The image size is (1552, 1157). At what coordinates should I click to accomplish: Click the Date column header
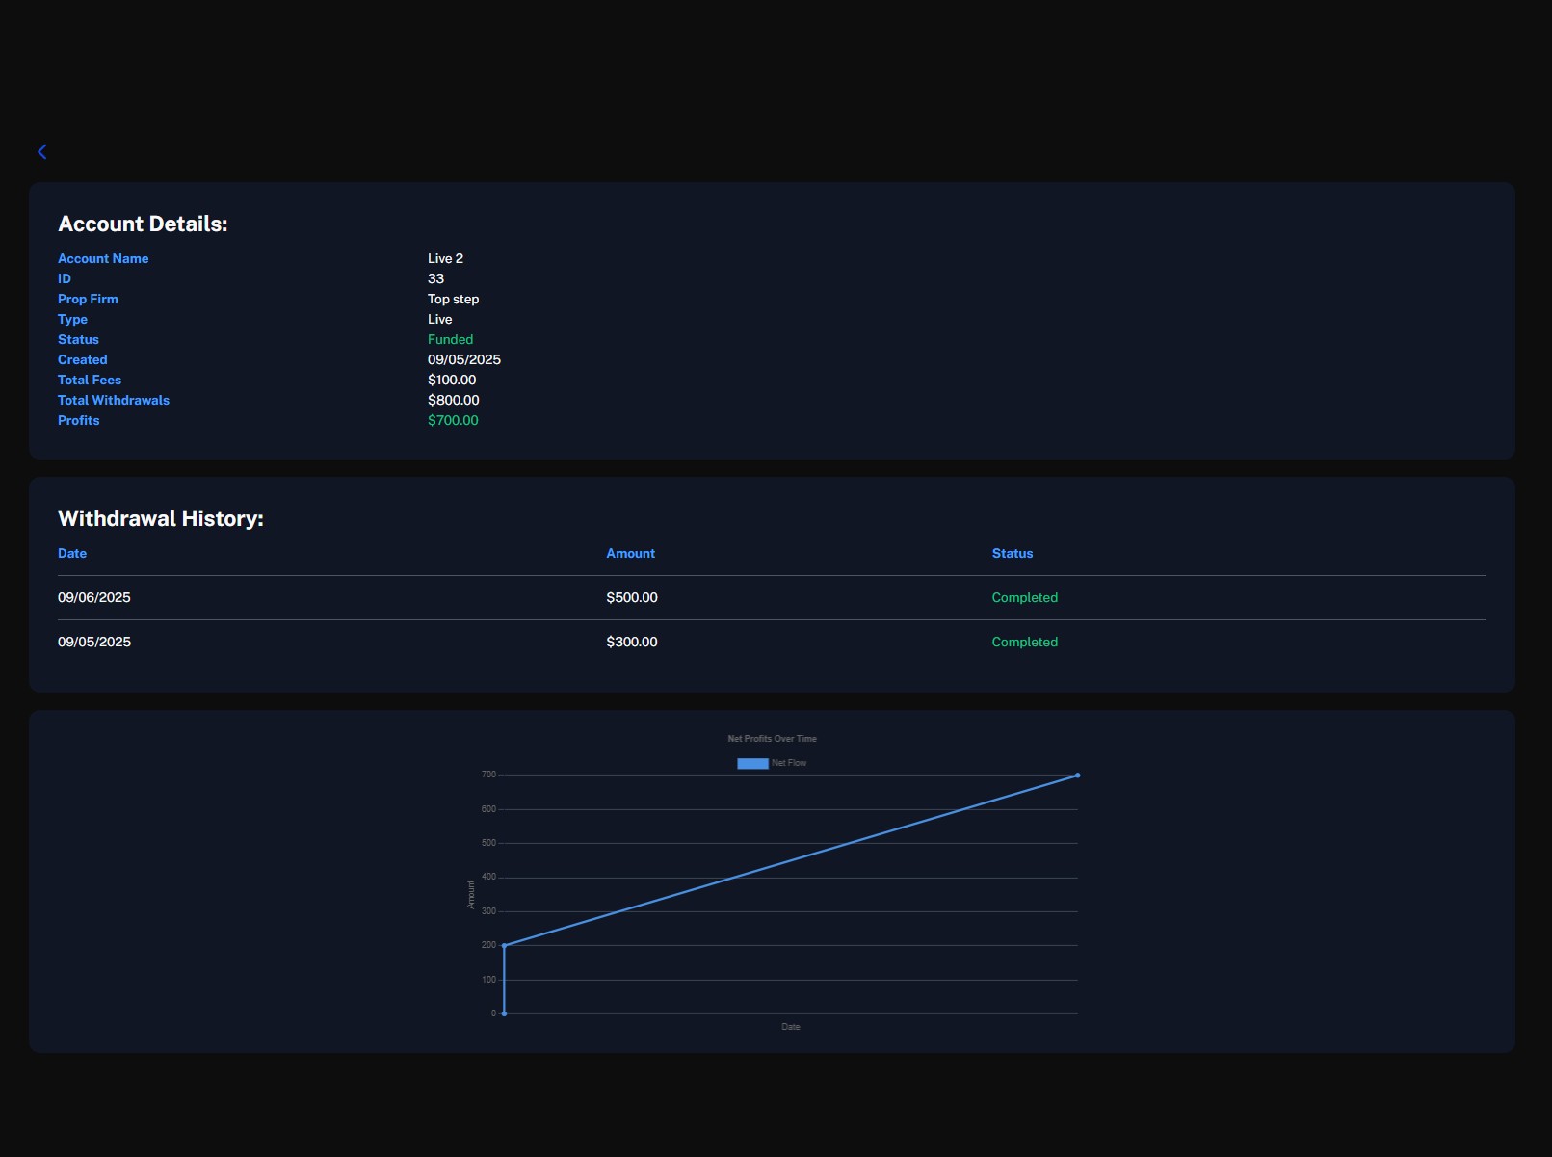click(x=72, y=554)
